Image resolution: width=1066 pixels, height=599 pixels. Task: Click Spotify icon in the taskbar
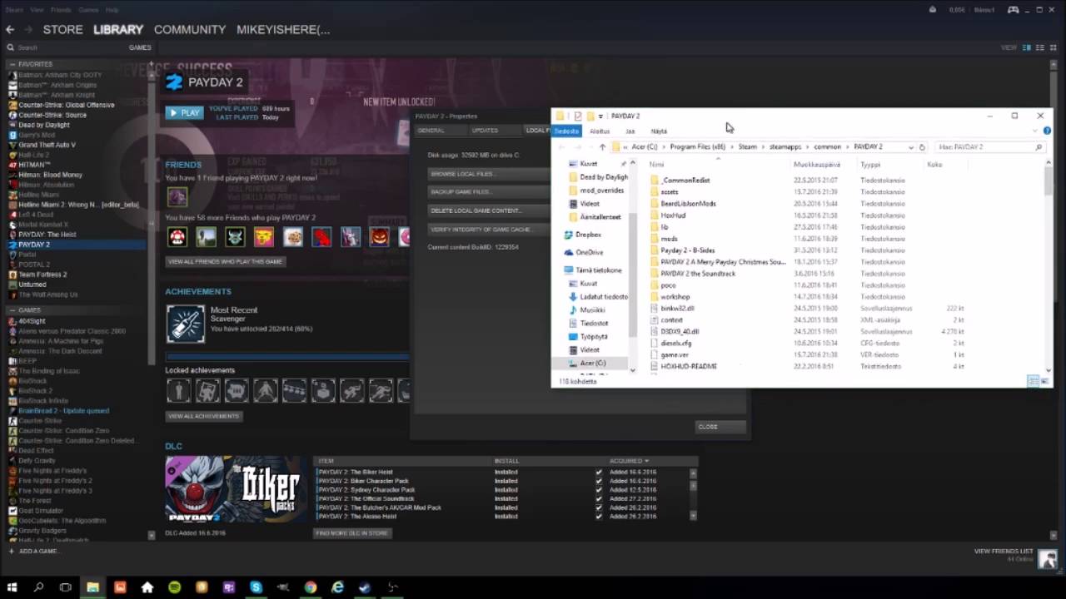pyautogui.click(x=174, y=587)
